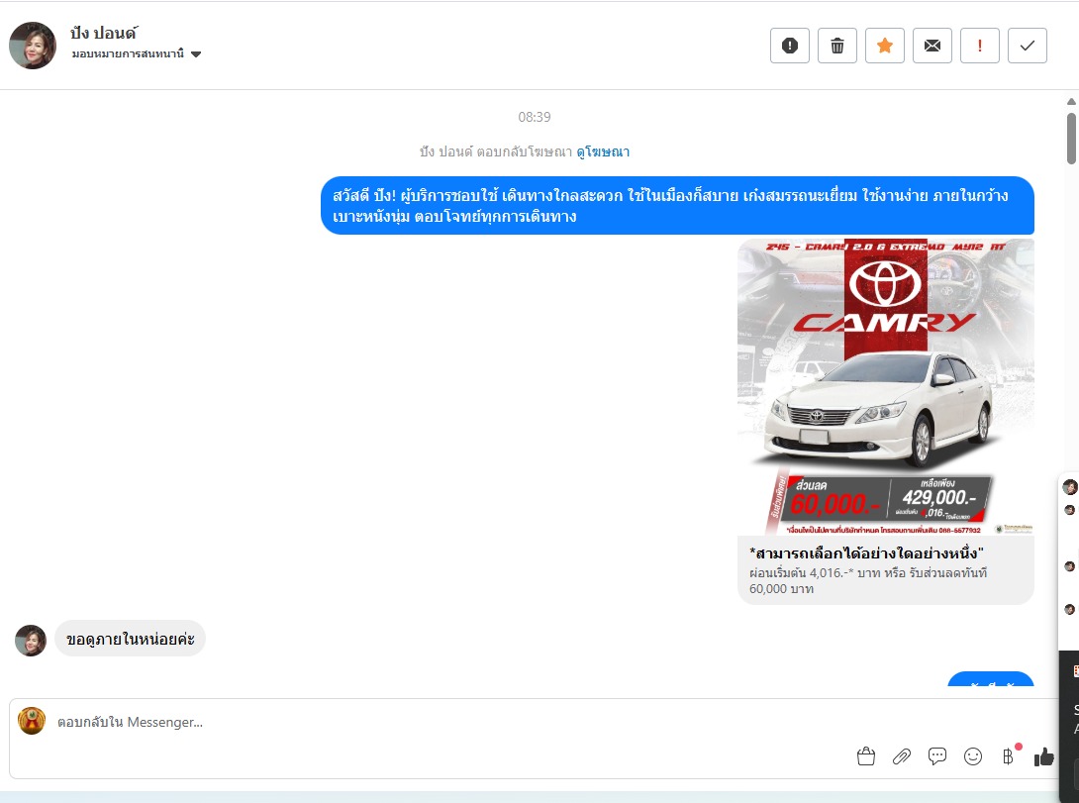1079x803 pixels.
Task: Mark conversation as spam icon
Action: [x=789, y=46]
